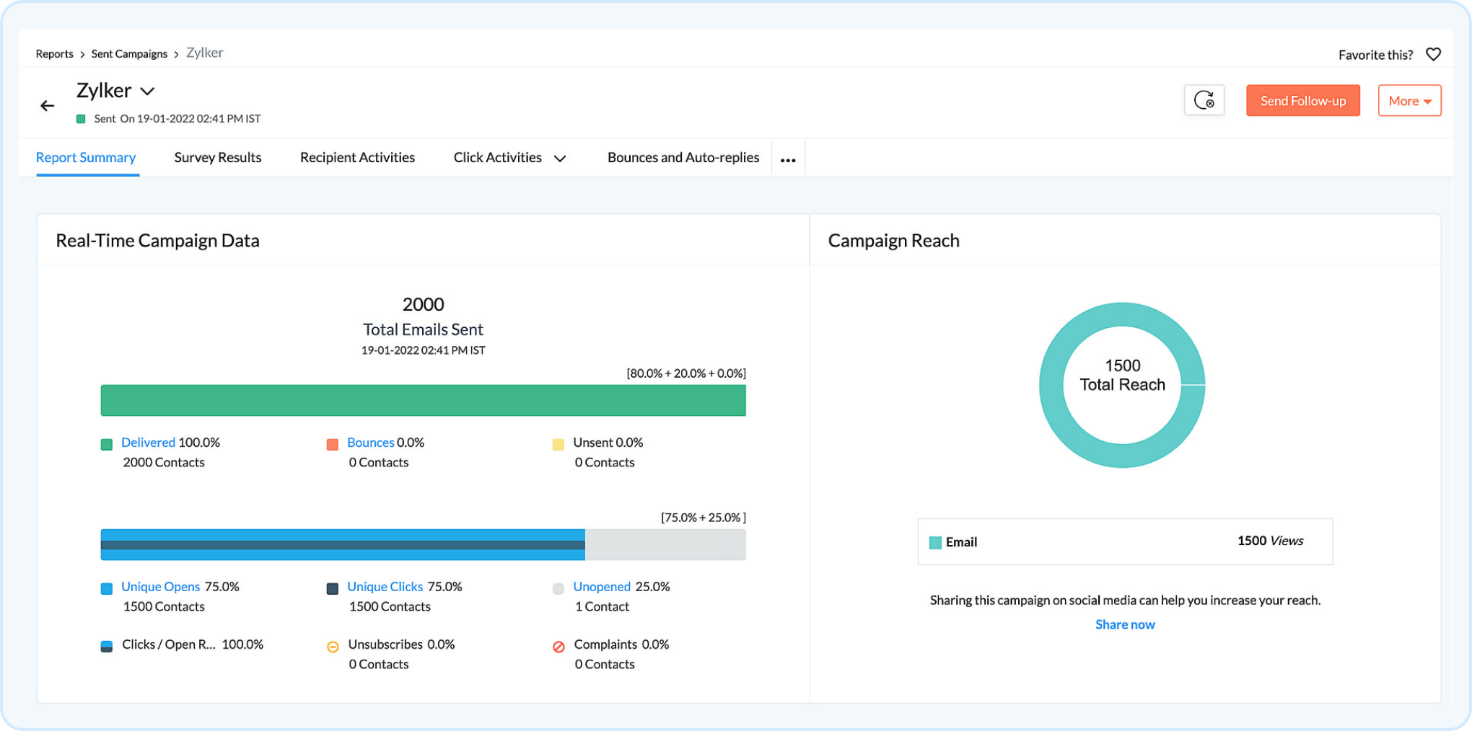Open the Delivered contacts link
1472x731 pixels.
pyautogui.click(x=148, y=443)
